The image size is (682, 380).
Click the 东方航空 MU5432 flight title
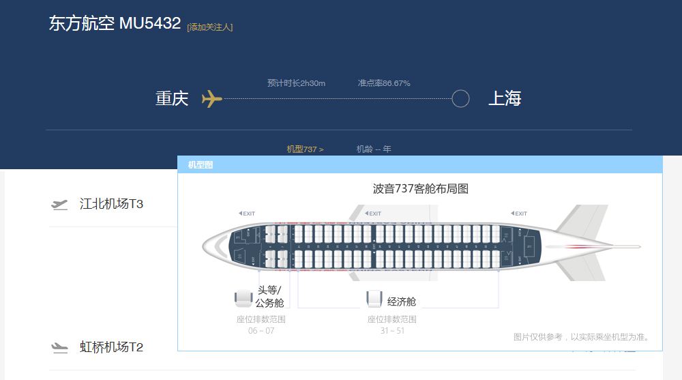(x=115, y=23)
